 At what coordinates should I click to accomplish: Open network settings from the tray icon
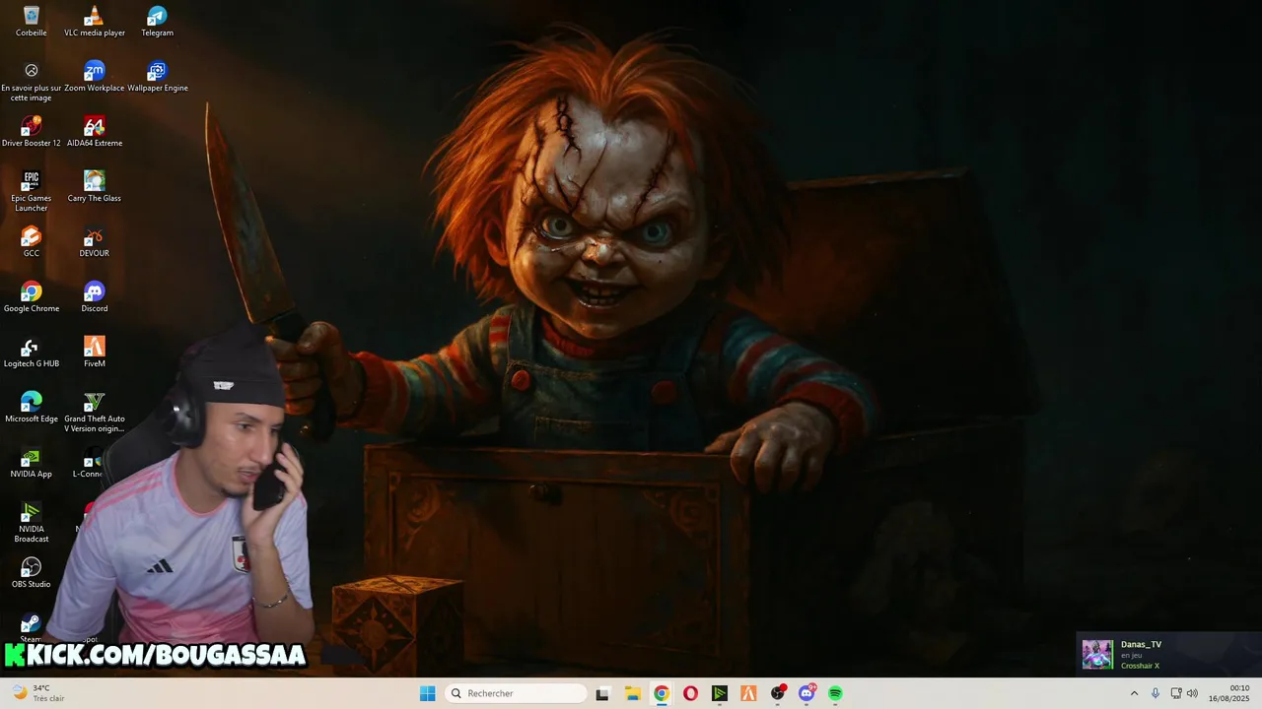[1175, 693]
